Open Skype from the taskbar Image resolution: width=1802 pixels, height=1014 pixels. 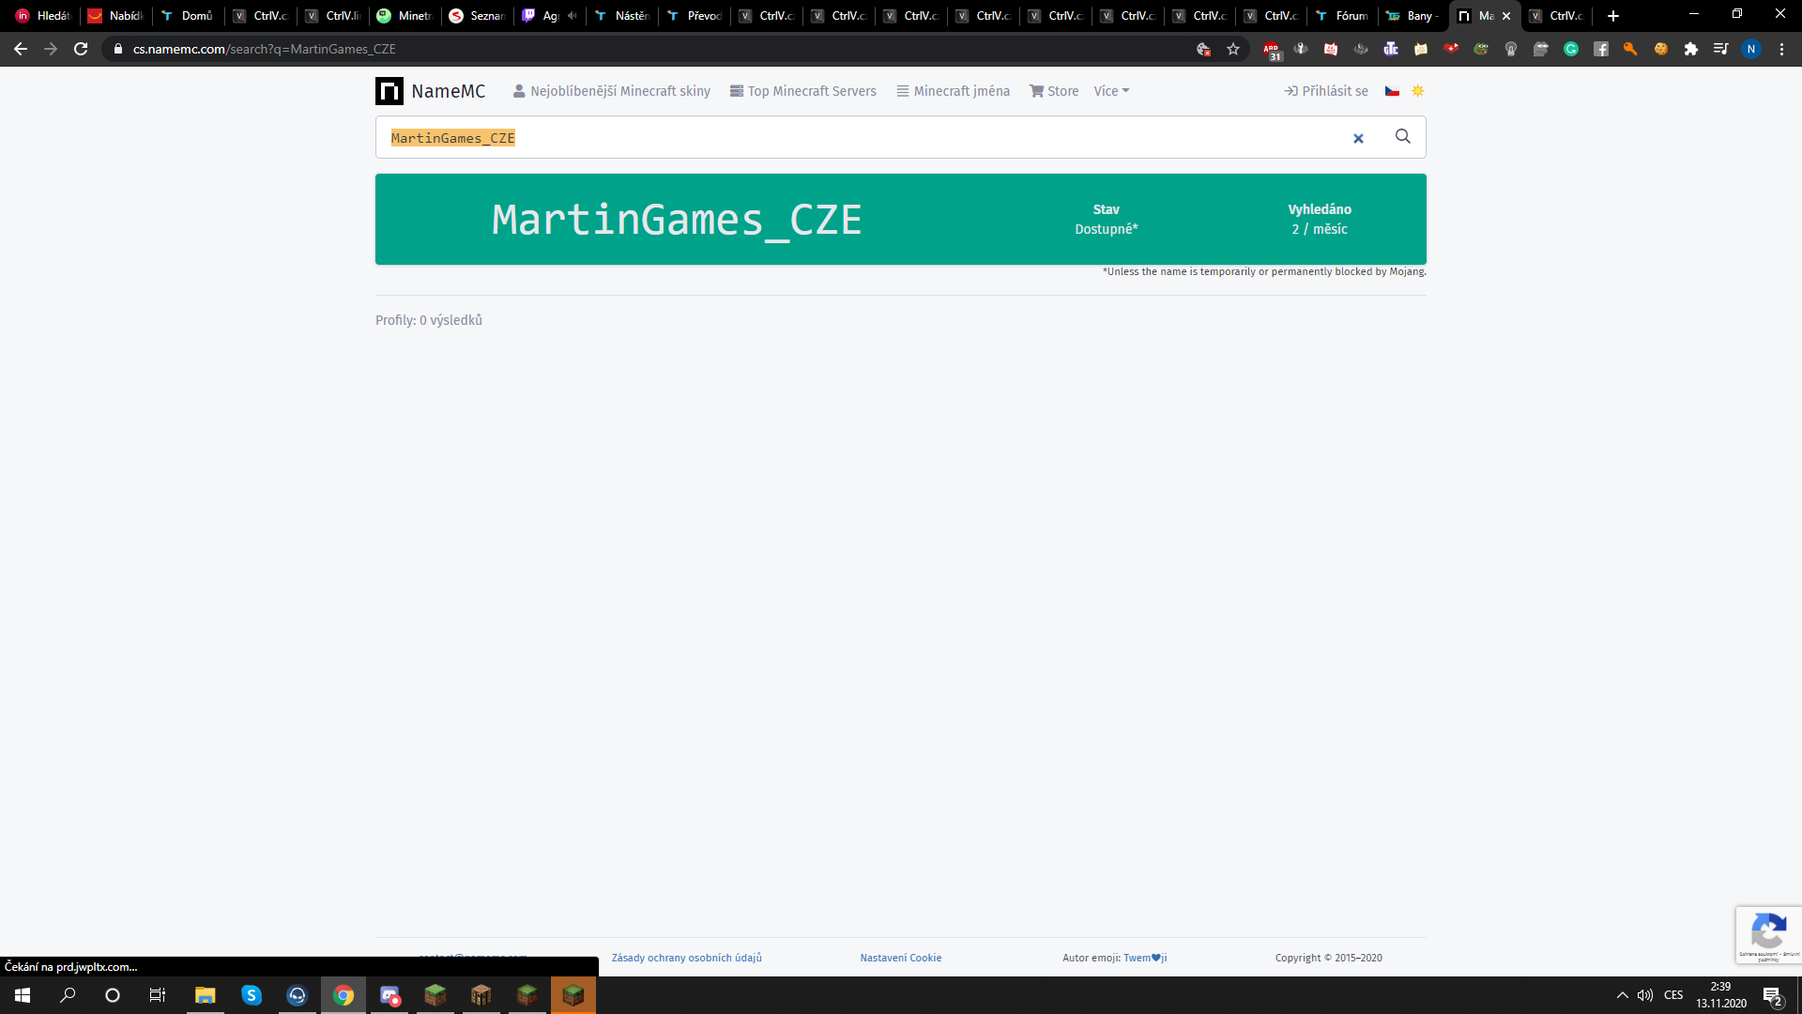(x=251, y=995)
